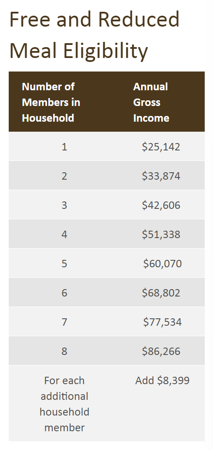Select the Number of Members in Household header
The height and width of the screenshot is (450, 213).
[51, 102]
